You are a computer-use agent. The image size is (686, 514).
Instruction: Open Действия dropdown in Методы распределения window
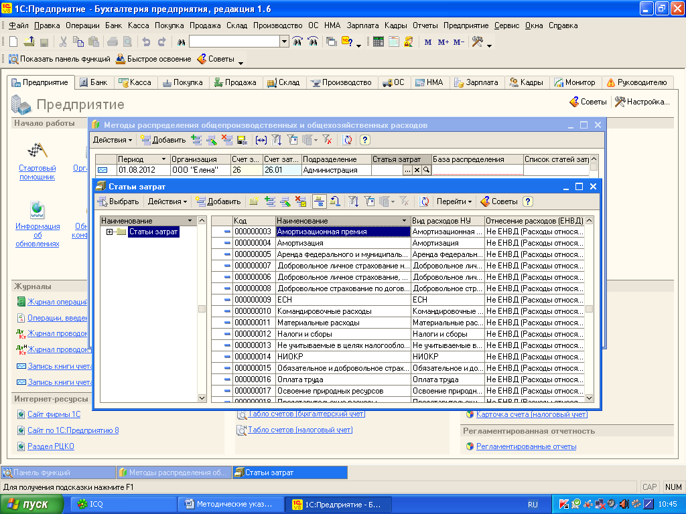[x=113, y=140]
